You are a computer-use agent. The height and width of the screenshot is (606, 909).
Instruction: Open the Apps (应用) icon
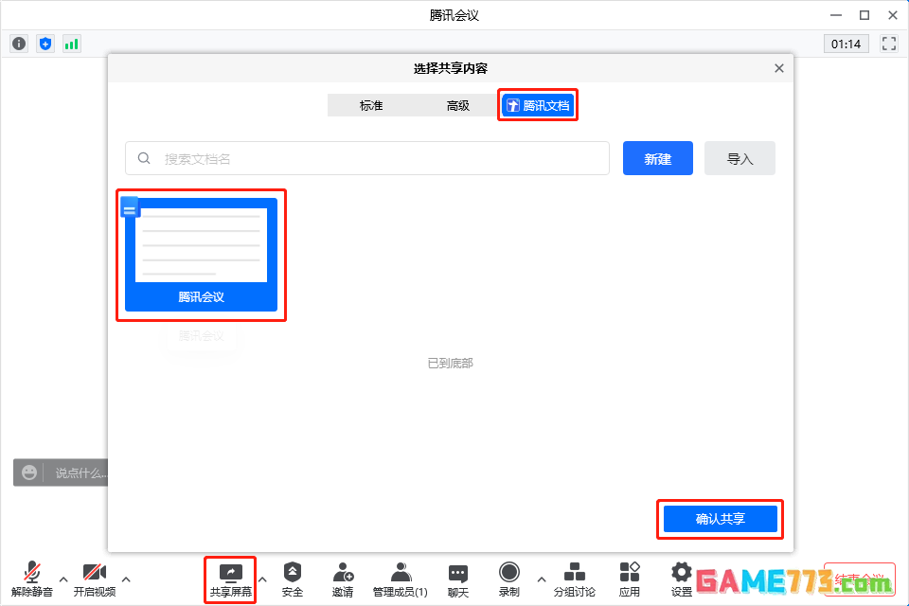pos(630,579)
